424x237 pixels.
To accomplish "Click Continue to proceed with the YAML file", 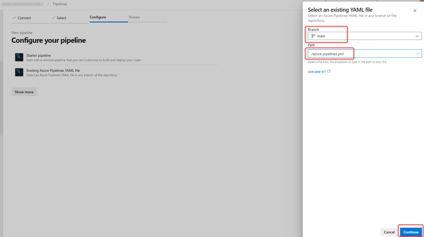I will pos(411,232).
